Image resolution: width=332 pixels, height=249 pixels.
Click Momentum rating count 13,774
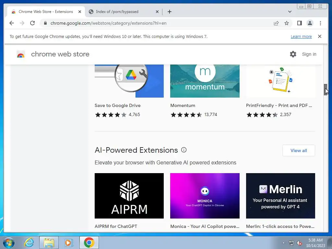tap(211, 114)
